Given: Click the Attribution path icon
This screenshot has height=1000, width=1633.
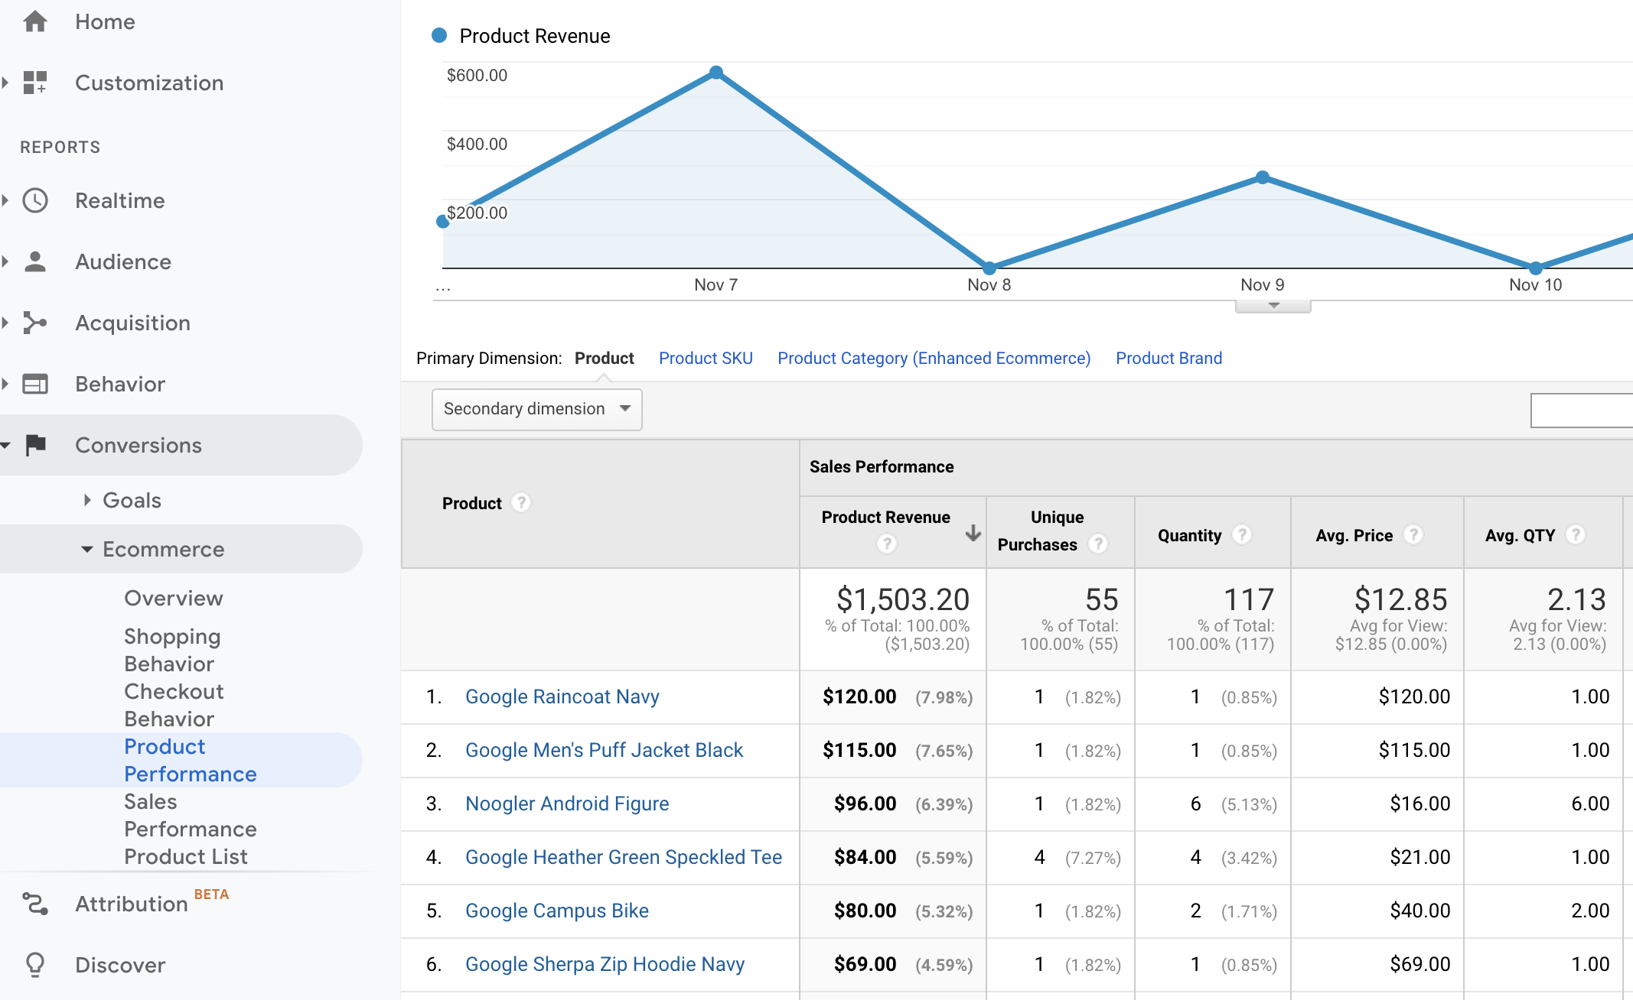Looking at the screenshot, I should coord(35,904).
